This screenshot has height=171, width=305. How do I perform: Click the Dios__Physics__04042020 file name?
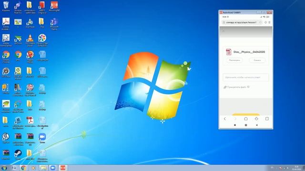[x=249, y=52]
